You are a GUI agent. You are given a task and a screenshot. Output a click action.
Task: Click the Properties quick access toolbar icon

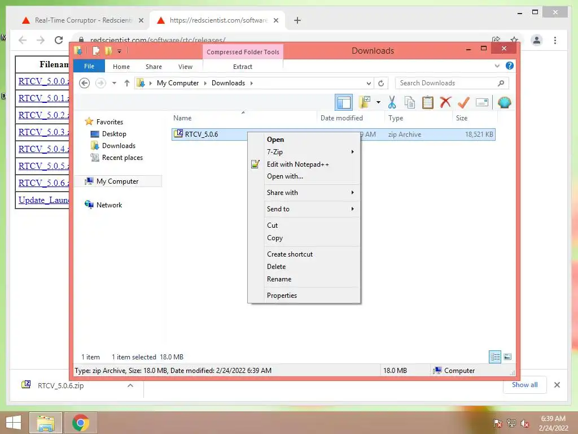96,51
